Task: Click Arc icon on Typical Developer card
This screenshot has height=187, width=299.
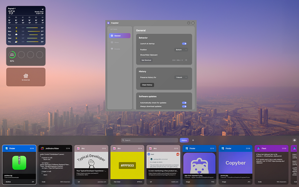Action: click(78, 148)
